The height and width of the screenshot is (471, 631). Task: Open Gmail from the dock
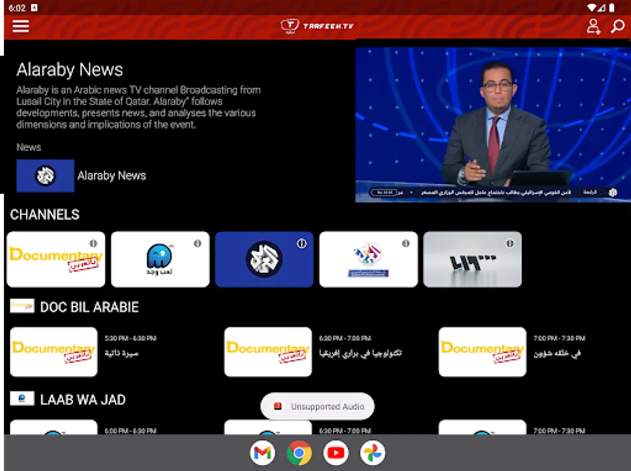coord(263,453)
